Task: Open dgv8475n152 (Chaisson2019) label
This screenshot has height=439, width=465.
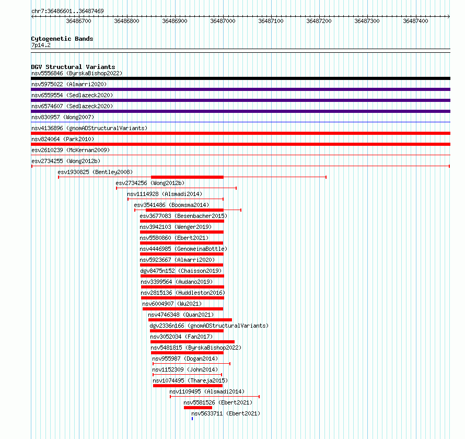Action: coord(181,271)
